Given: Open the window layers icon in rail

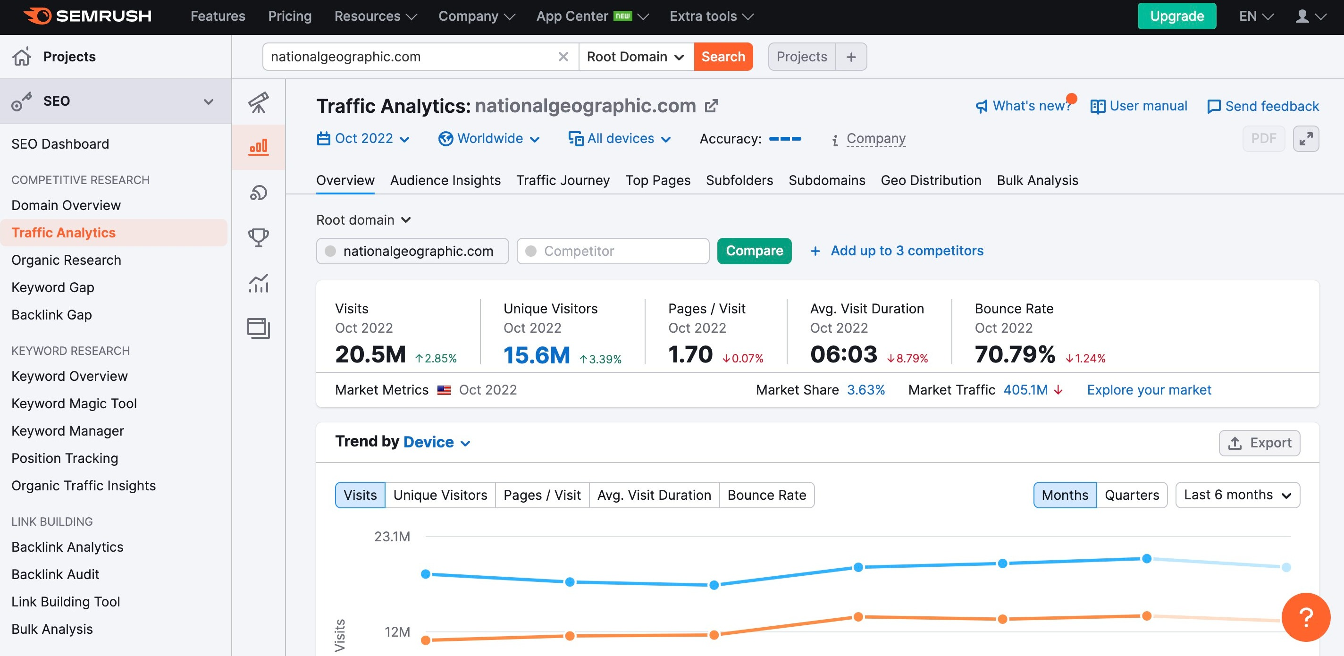Looking at the screenshot, I should pos(258,328).
